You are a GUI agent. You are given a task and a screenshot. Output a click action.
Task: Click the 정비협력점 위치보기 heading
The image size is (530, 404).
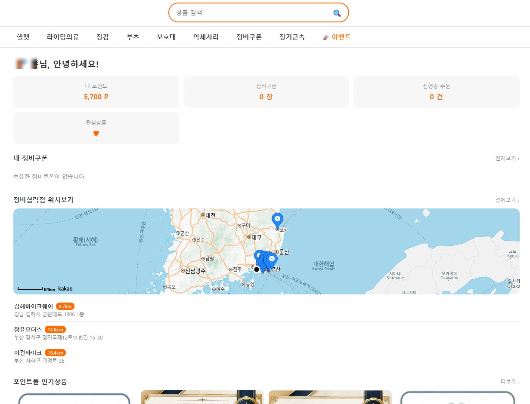pos(43,200)
